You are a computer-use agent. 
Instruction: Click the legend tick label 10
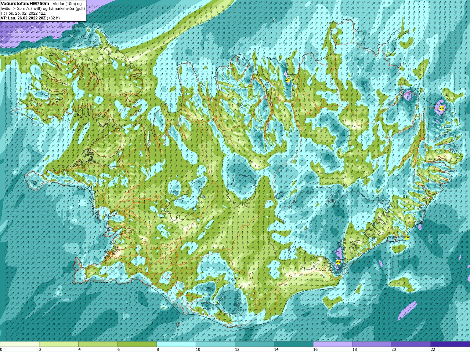tap(198, 349)
